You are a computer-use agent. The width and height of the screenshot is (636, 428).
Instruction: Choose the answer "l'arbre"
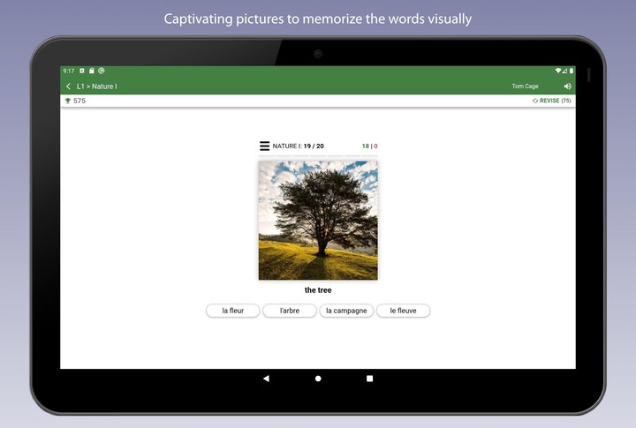pos(289,311)
